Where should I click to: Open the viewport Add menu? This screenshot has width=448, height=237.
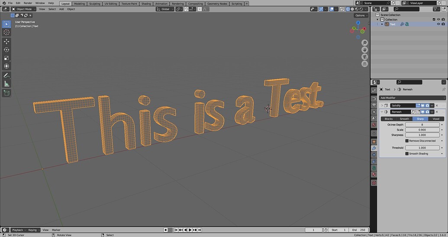pos(61,9)
